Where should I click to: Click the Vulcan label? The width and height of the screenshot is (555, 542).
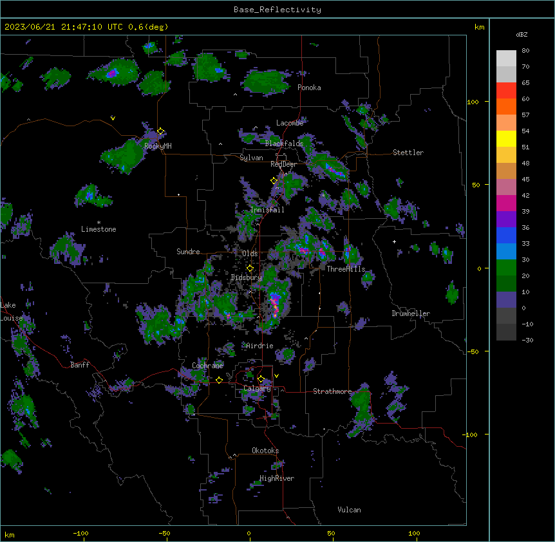349,510
